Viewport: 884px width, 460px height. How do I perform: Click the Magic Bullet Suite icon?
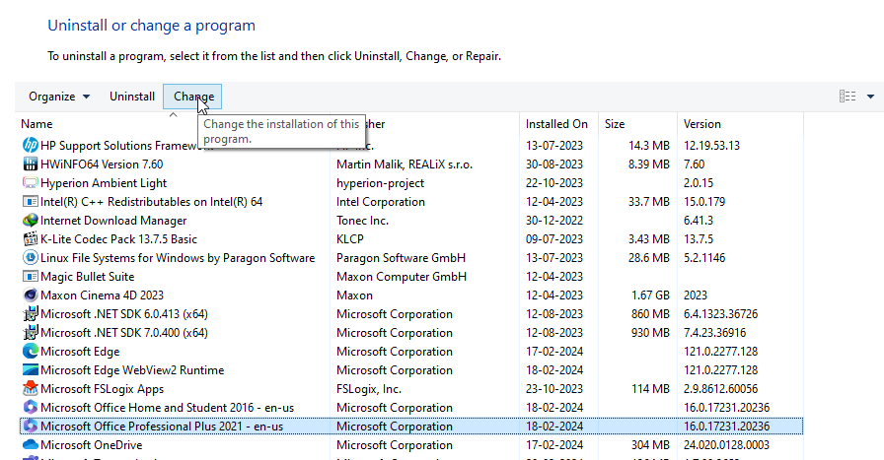(x=30, y=277)
